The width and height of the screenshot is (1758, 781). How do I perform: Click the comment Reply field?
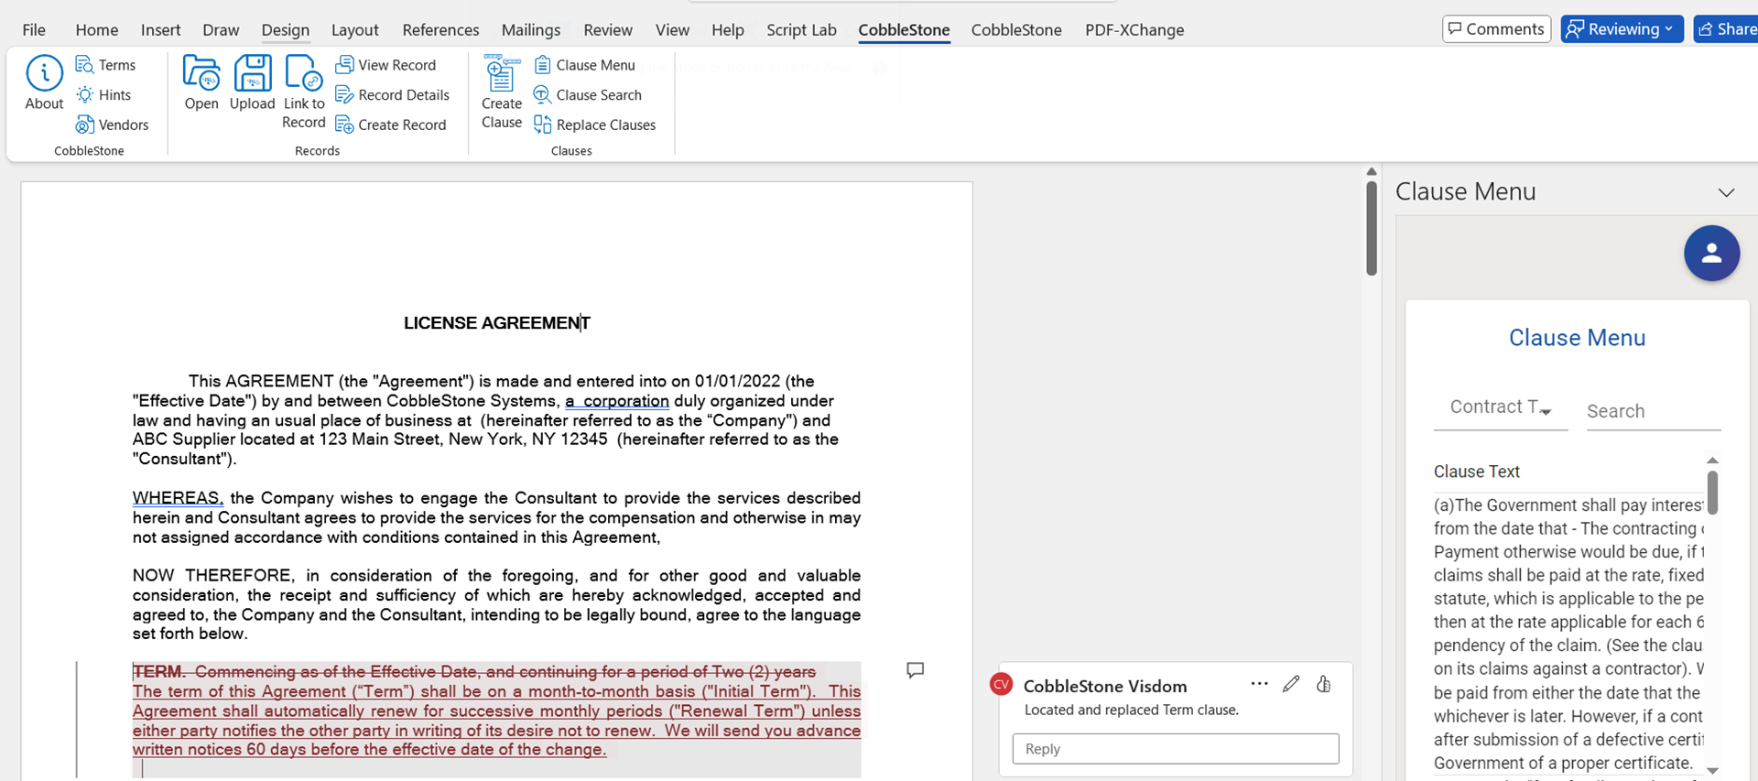(x=1176, y=749)
